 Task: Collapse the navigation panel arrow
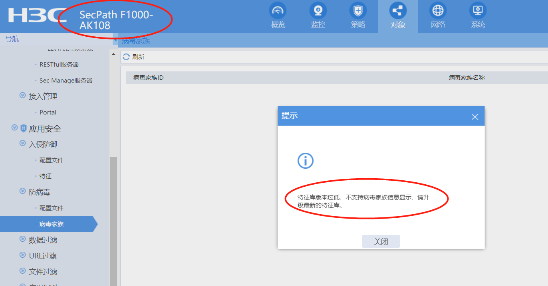pos(115,39)
